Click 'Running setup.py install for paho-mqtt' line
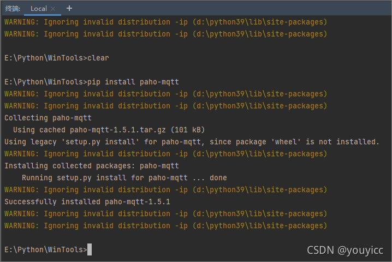Viewport: 392px width, 262px height. [x=124, y=178]
